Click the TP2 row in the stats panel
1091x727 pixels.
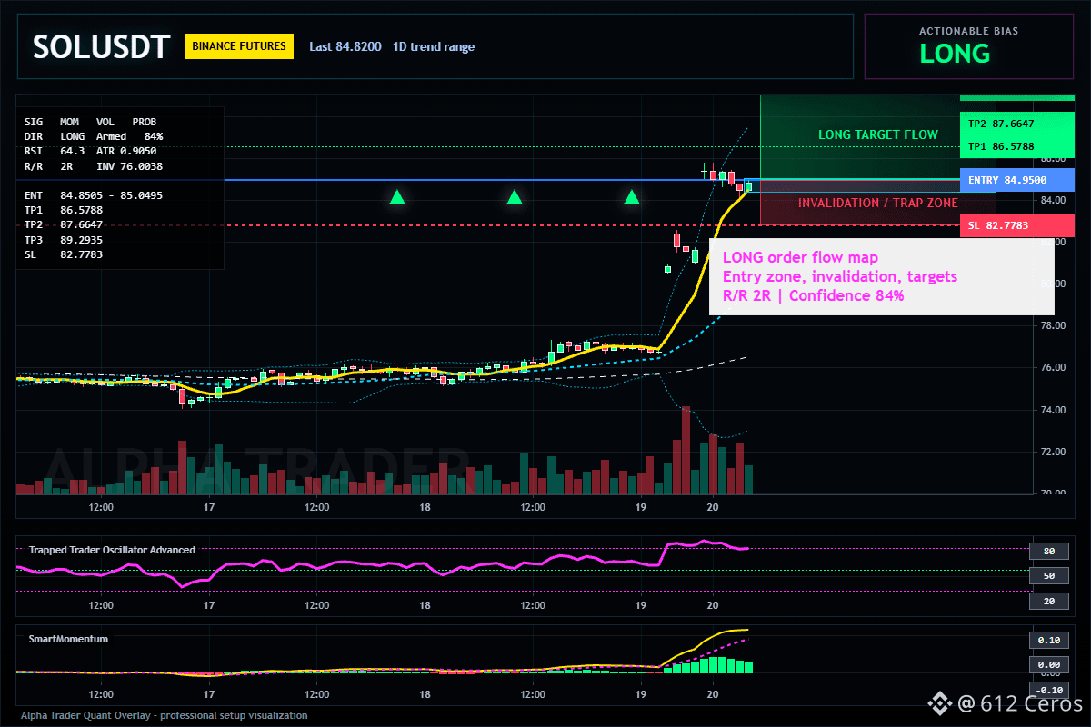[64, 225]
